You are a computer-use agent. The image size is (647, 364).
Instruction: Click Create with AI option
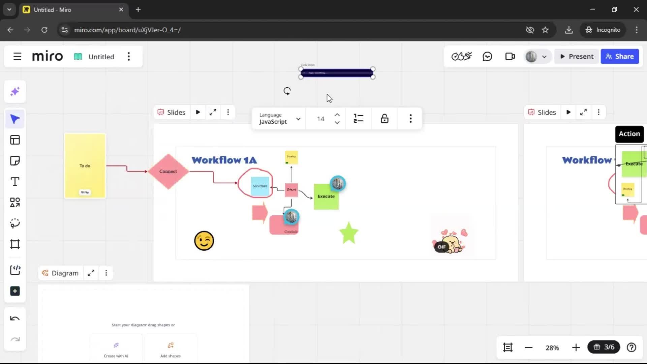point(116,350)
